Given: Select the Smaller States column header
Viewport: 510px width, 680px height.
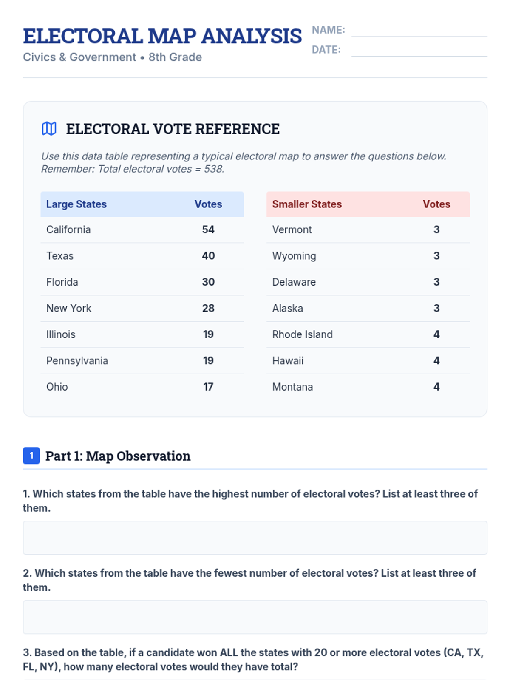Looking at the screenshot, I should (x=307, y=204).
